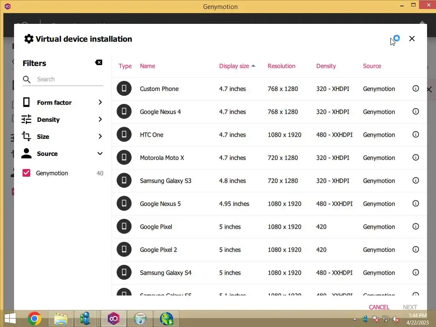This screenshot has height=327, width=436.
Task: Show Samsung Galaxy S4 device info
Action: coord(416,272)
